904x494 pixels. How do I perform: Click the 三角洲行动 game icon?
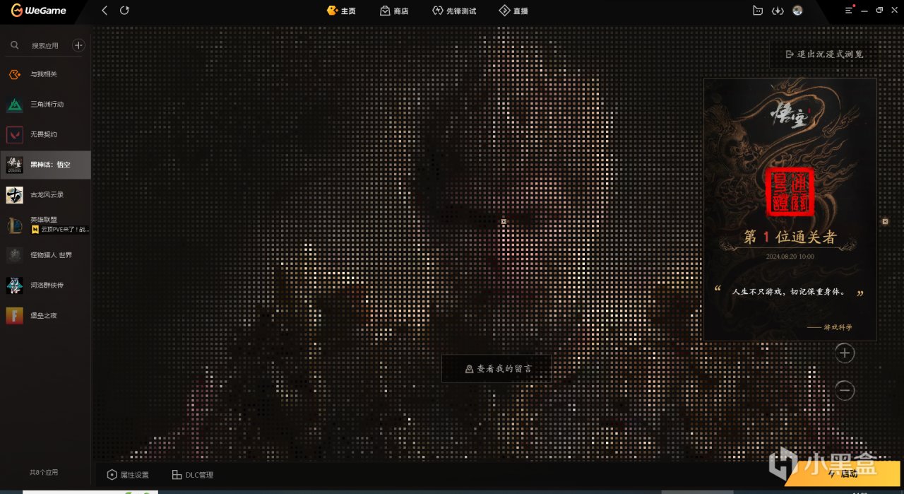pos(15,105)
